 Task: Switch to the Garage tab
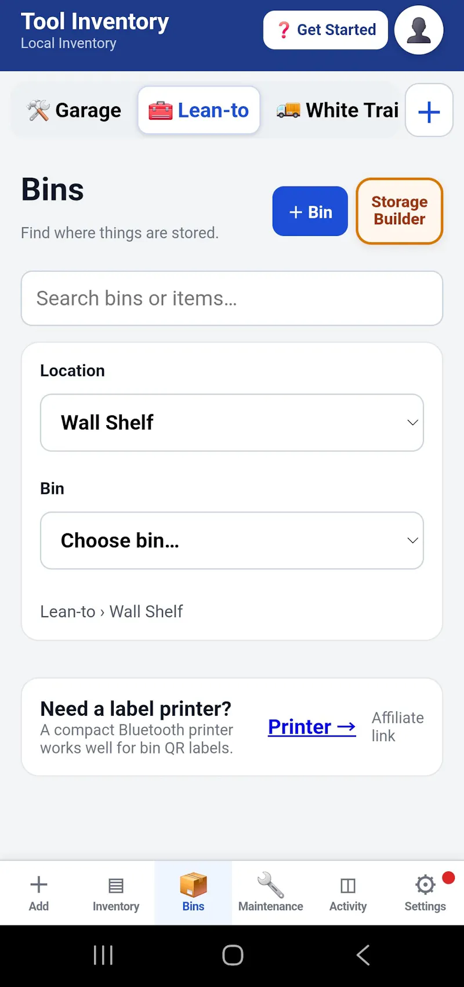pyautogui.click(x=74, y=110)
